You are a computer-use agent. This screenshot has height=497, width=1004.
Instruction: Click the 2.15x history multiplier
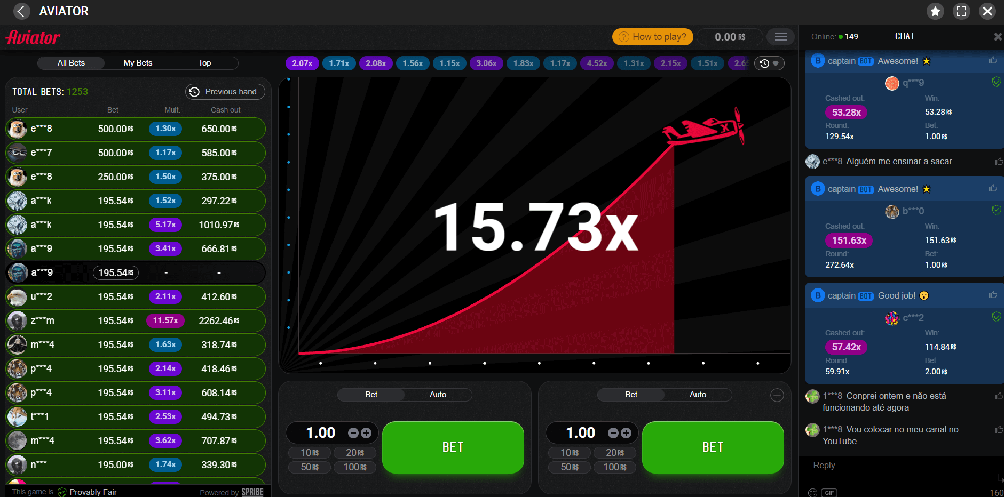(x=670, y=63)
